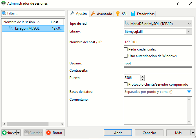Click the red X Borrar icon
Viewport: 196px width, 139px height.
pyautogui.click(x=48, y=133)
